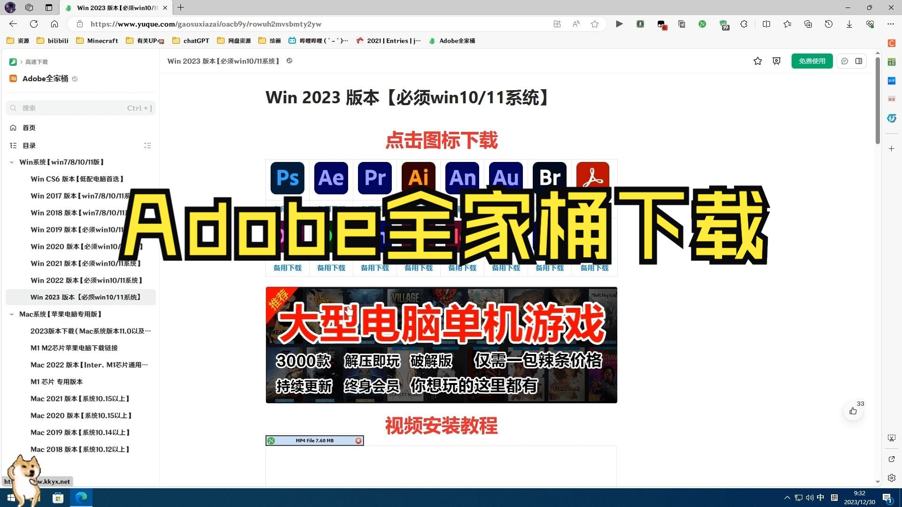The width and height of the screenshot is (902, 507).
Task: Click the Premiere Pro icon to download
Action: tap(374, 177)
